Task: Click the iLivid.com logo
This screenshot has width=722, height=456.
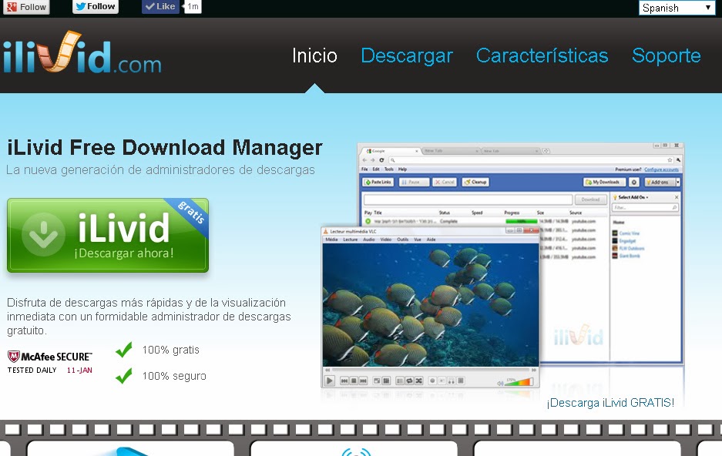Action: 82,52
